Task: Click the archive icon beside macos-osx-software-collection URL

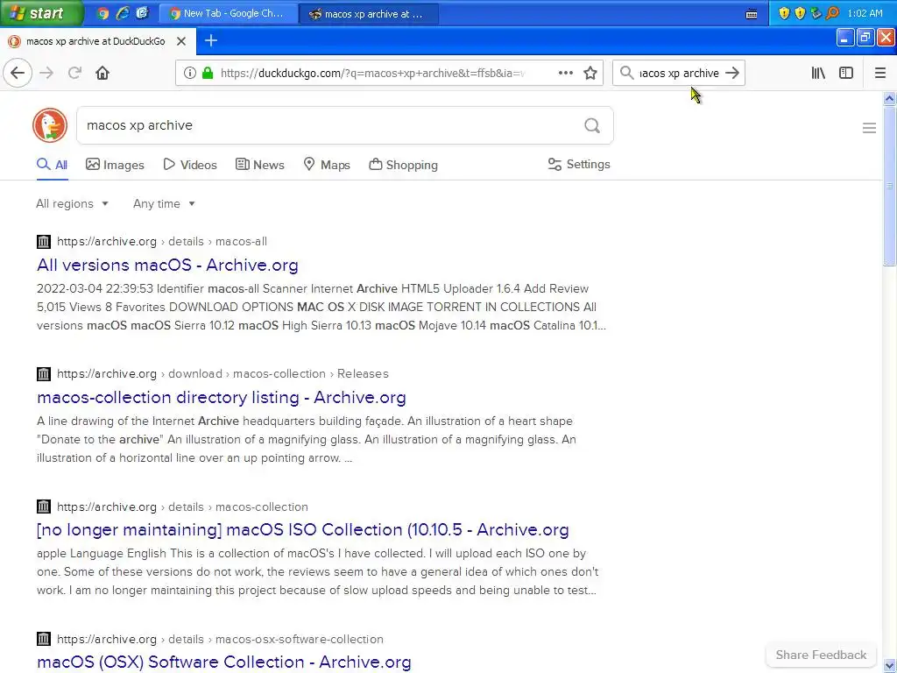Action: (44, 639)
